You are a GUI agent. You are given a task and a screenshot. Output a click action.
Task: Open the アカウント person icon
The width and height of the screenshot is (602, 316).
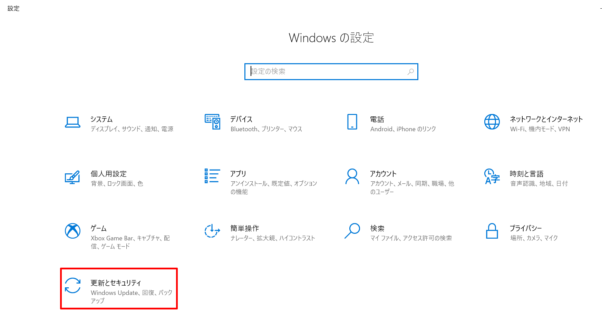click(352, 176)
